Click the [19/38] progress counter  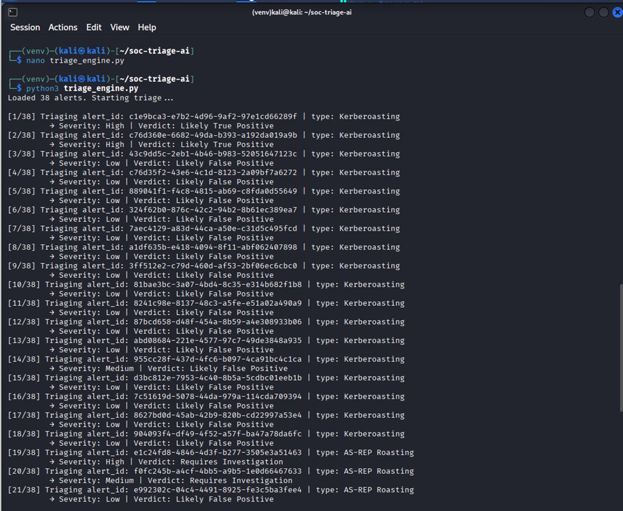(24, 452)
